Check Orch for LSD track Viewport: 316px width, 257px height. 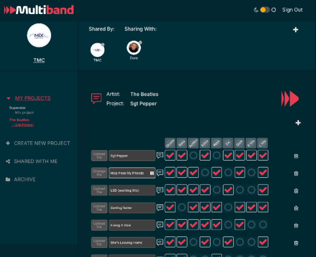[240, 190]
